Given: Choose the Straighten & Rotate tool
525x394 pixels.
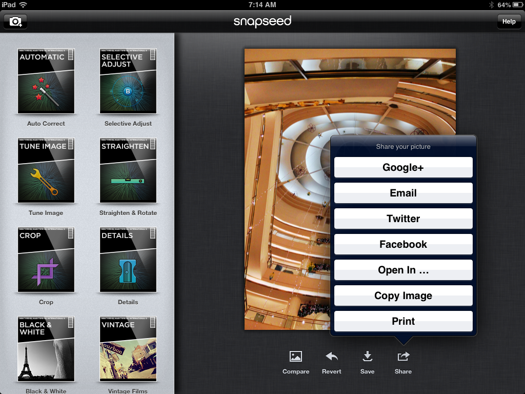Looking at the screenshot, I should [x=128, y=170].
